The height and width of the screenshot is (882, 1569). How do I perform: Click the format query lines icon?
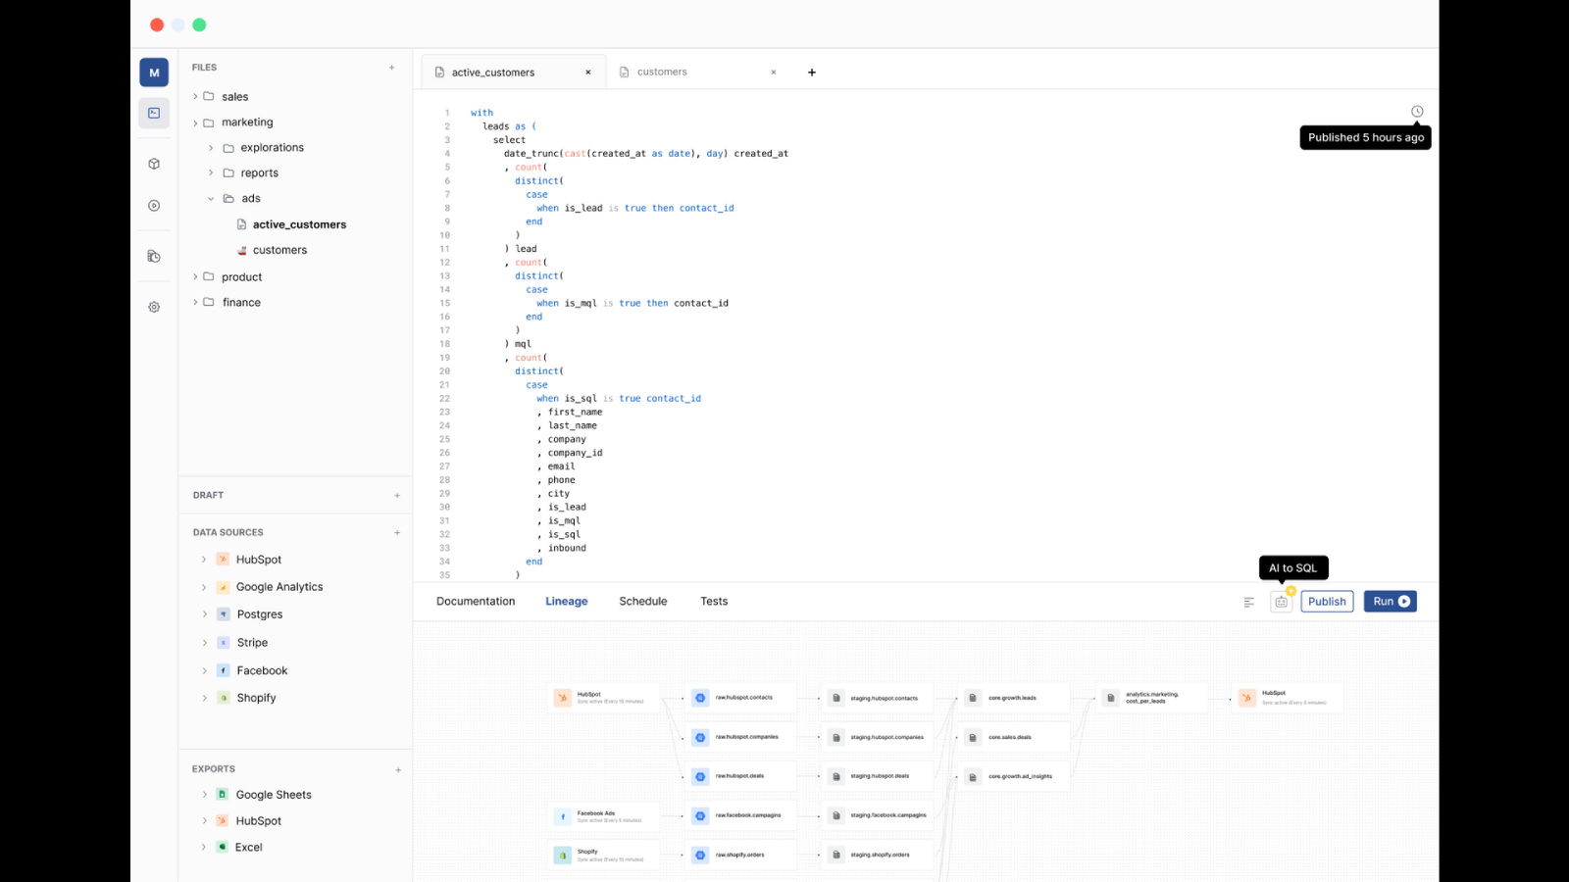point(1248,603)
